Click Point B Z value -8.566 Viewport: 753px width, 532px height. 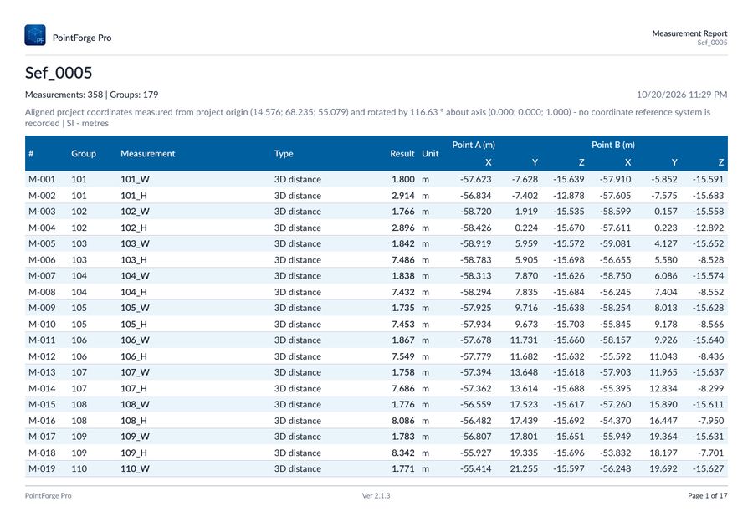click(710, 325)
